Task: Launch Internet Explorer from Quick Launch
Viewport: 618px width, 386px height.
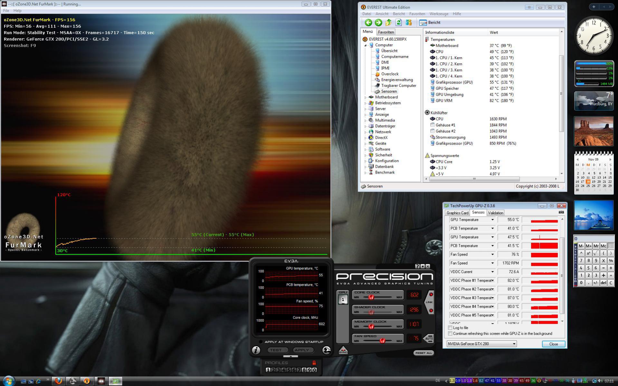Action: (x=38, y=381)
